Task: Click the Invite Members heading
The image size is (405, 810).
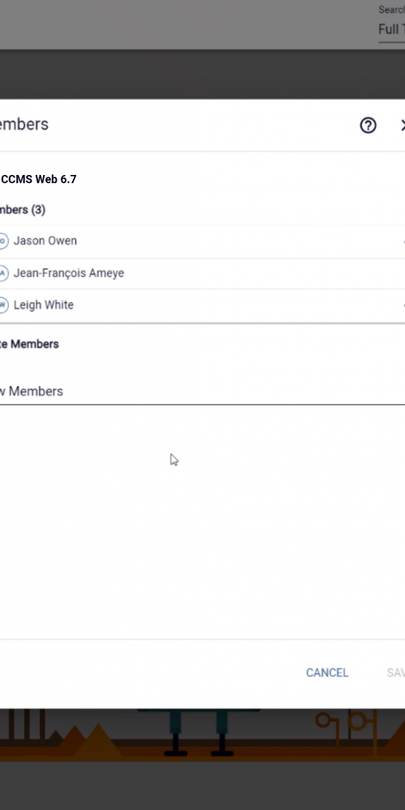Action: tap(29, 344)
